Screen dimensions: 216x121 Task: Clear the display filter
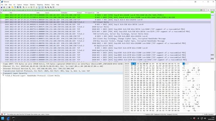[x=201, y=10]
